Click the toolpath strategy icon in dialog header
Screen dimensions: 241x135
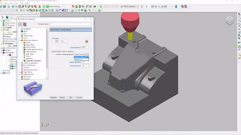(25, 24)
